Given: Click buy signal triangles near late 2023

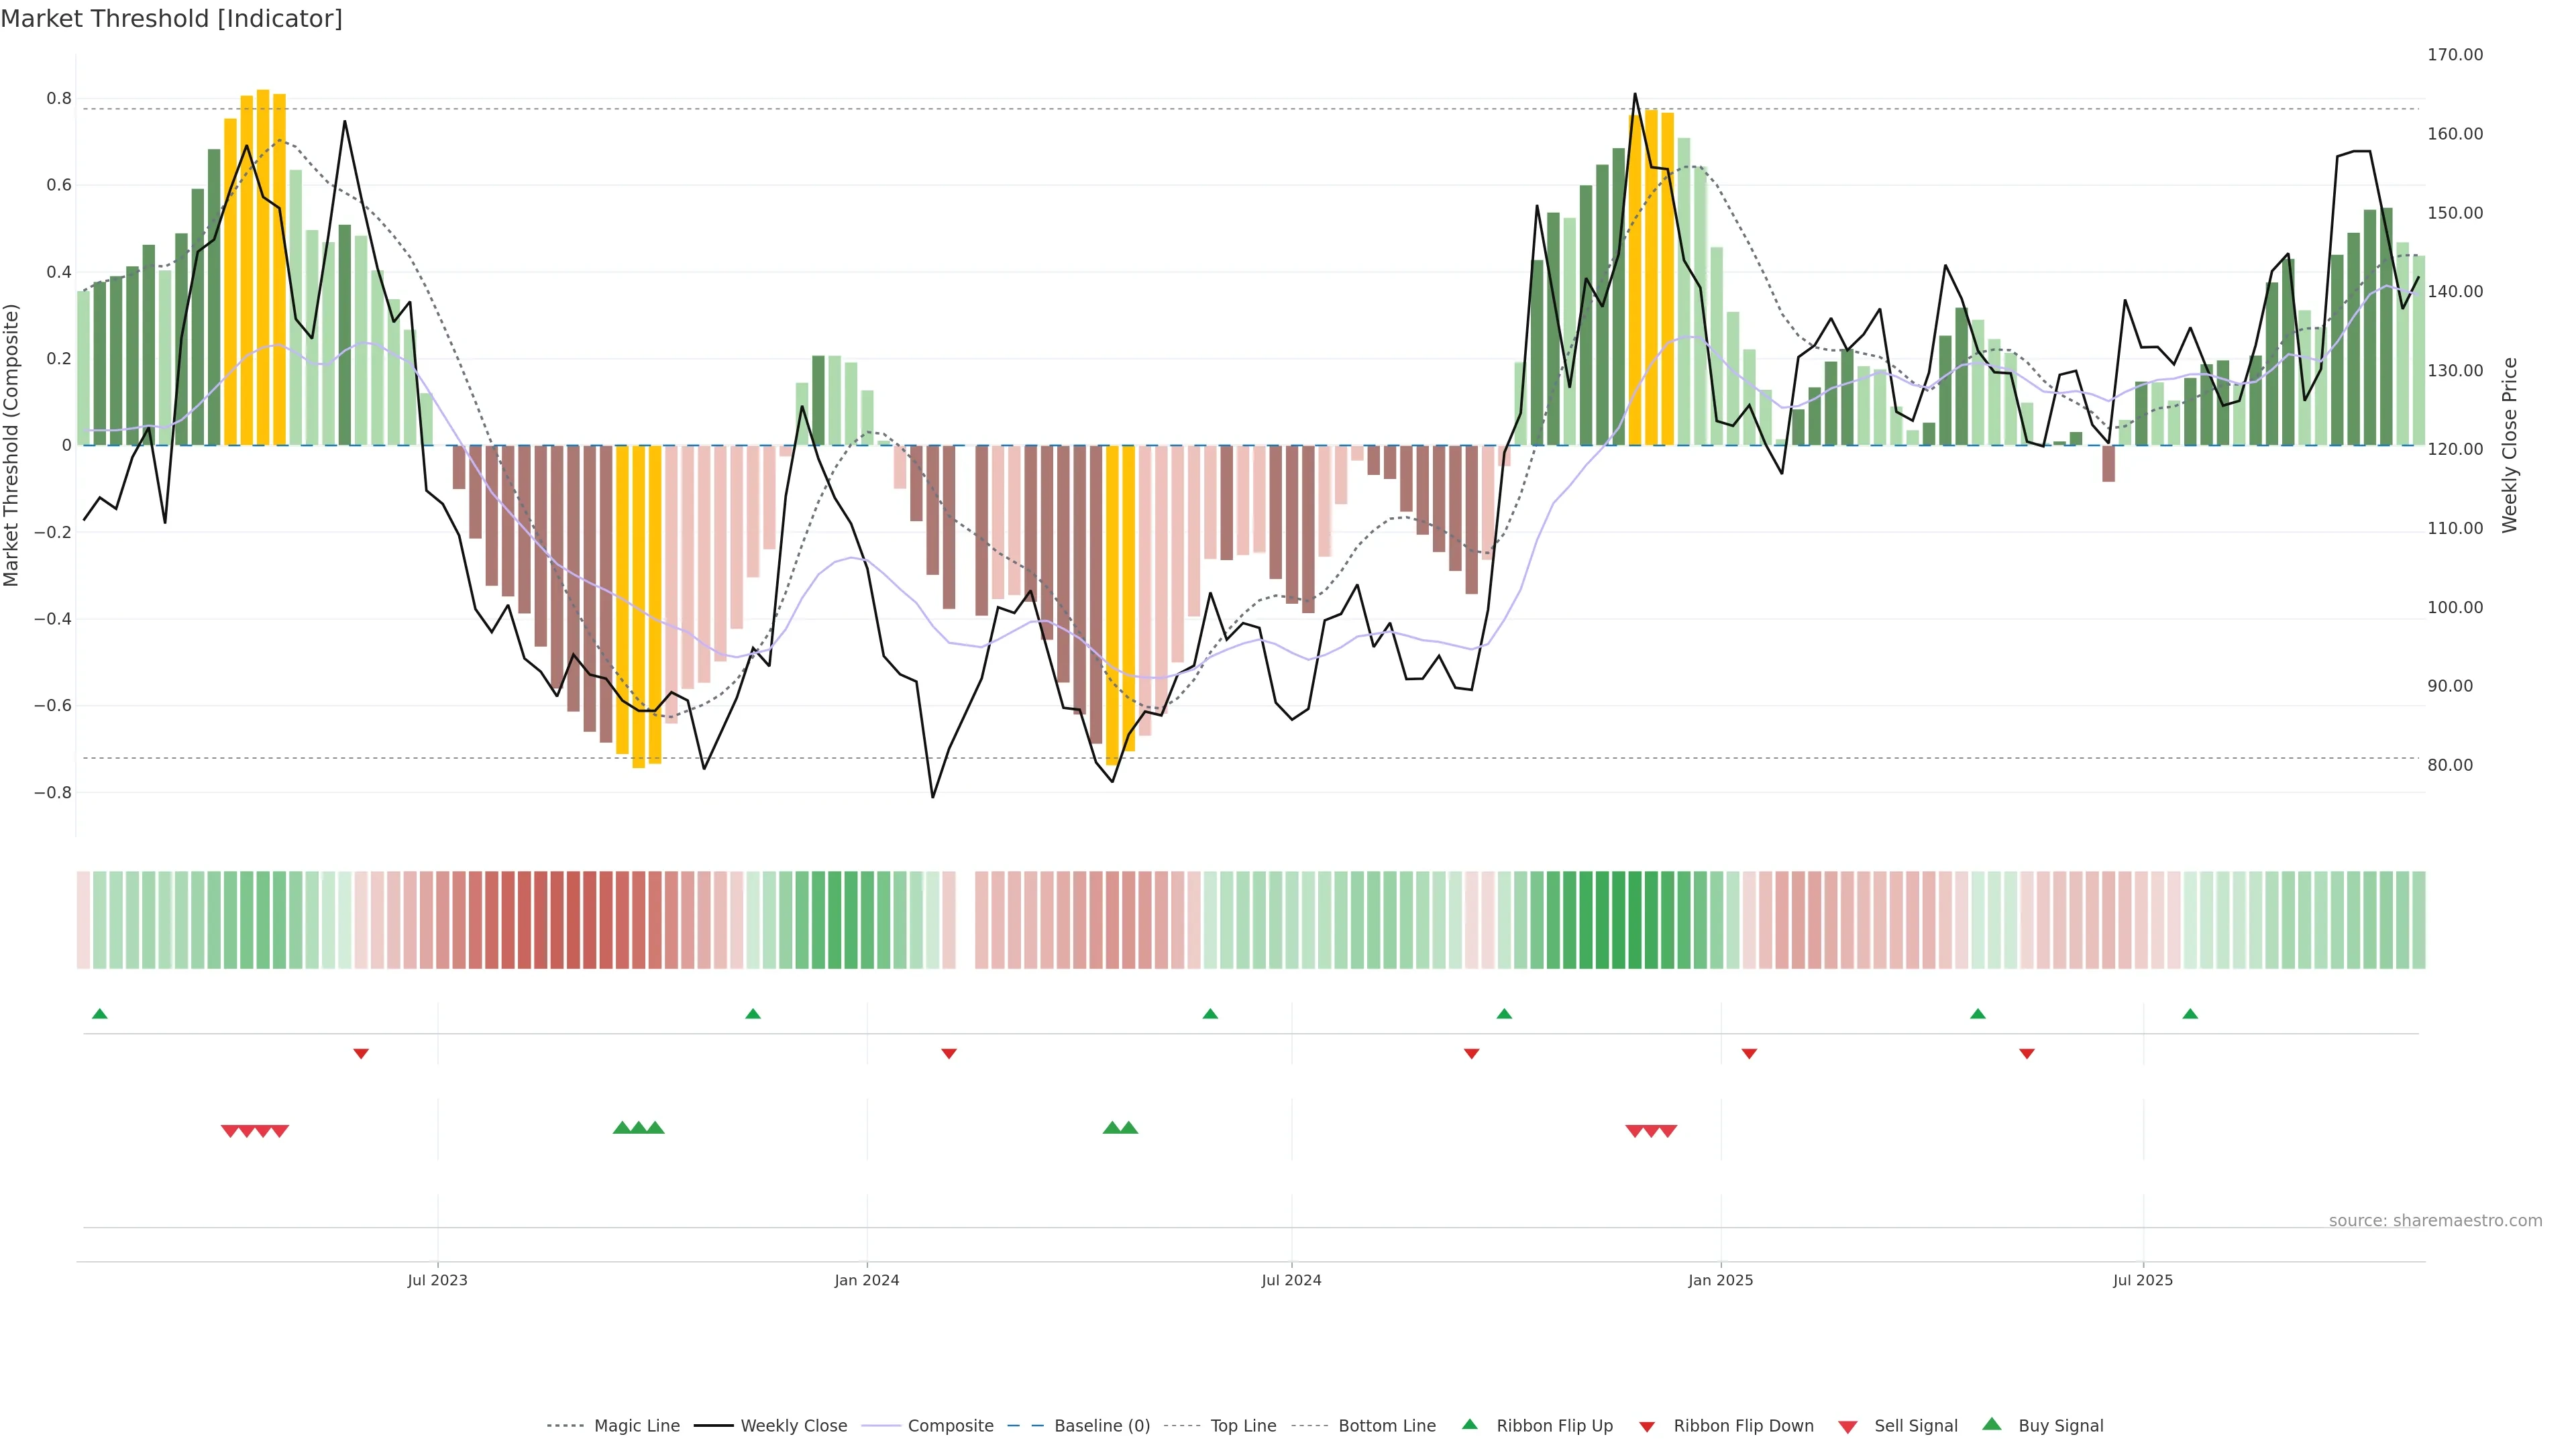Looking at the screenshot, I should click(x=638, y=1128).
